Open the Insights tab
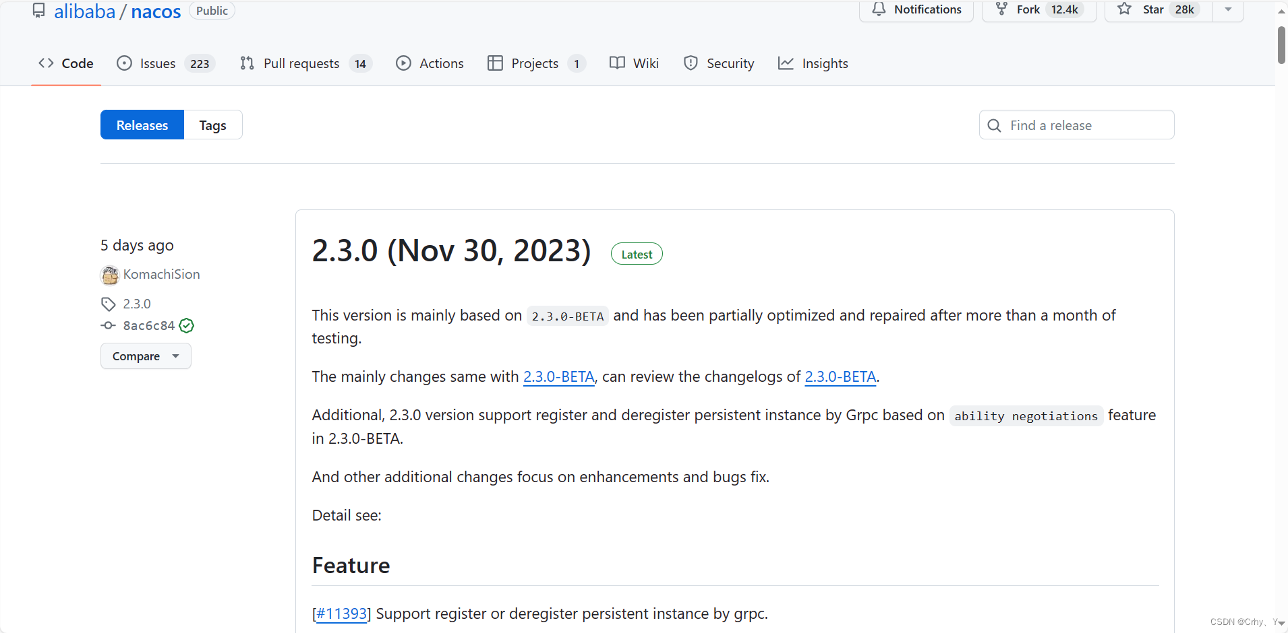The width and height of the screenshot is (1288, 633). click(813, 63)
